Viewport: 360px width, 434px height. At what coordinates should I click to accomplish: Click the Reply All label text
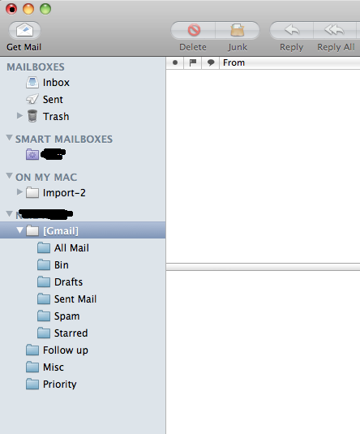[336, 47]
